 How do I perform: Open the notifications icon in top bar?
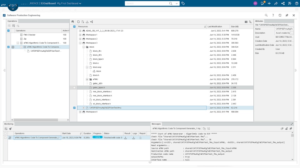pos(262,3)
